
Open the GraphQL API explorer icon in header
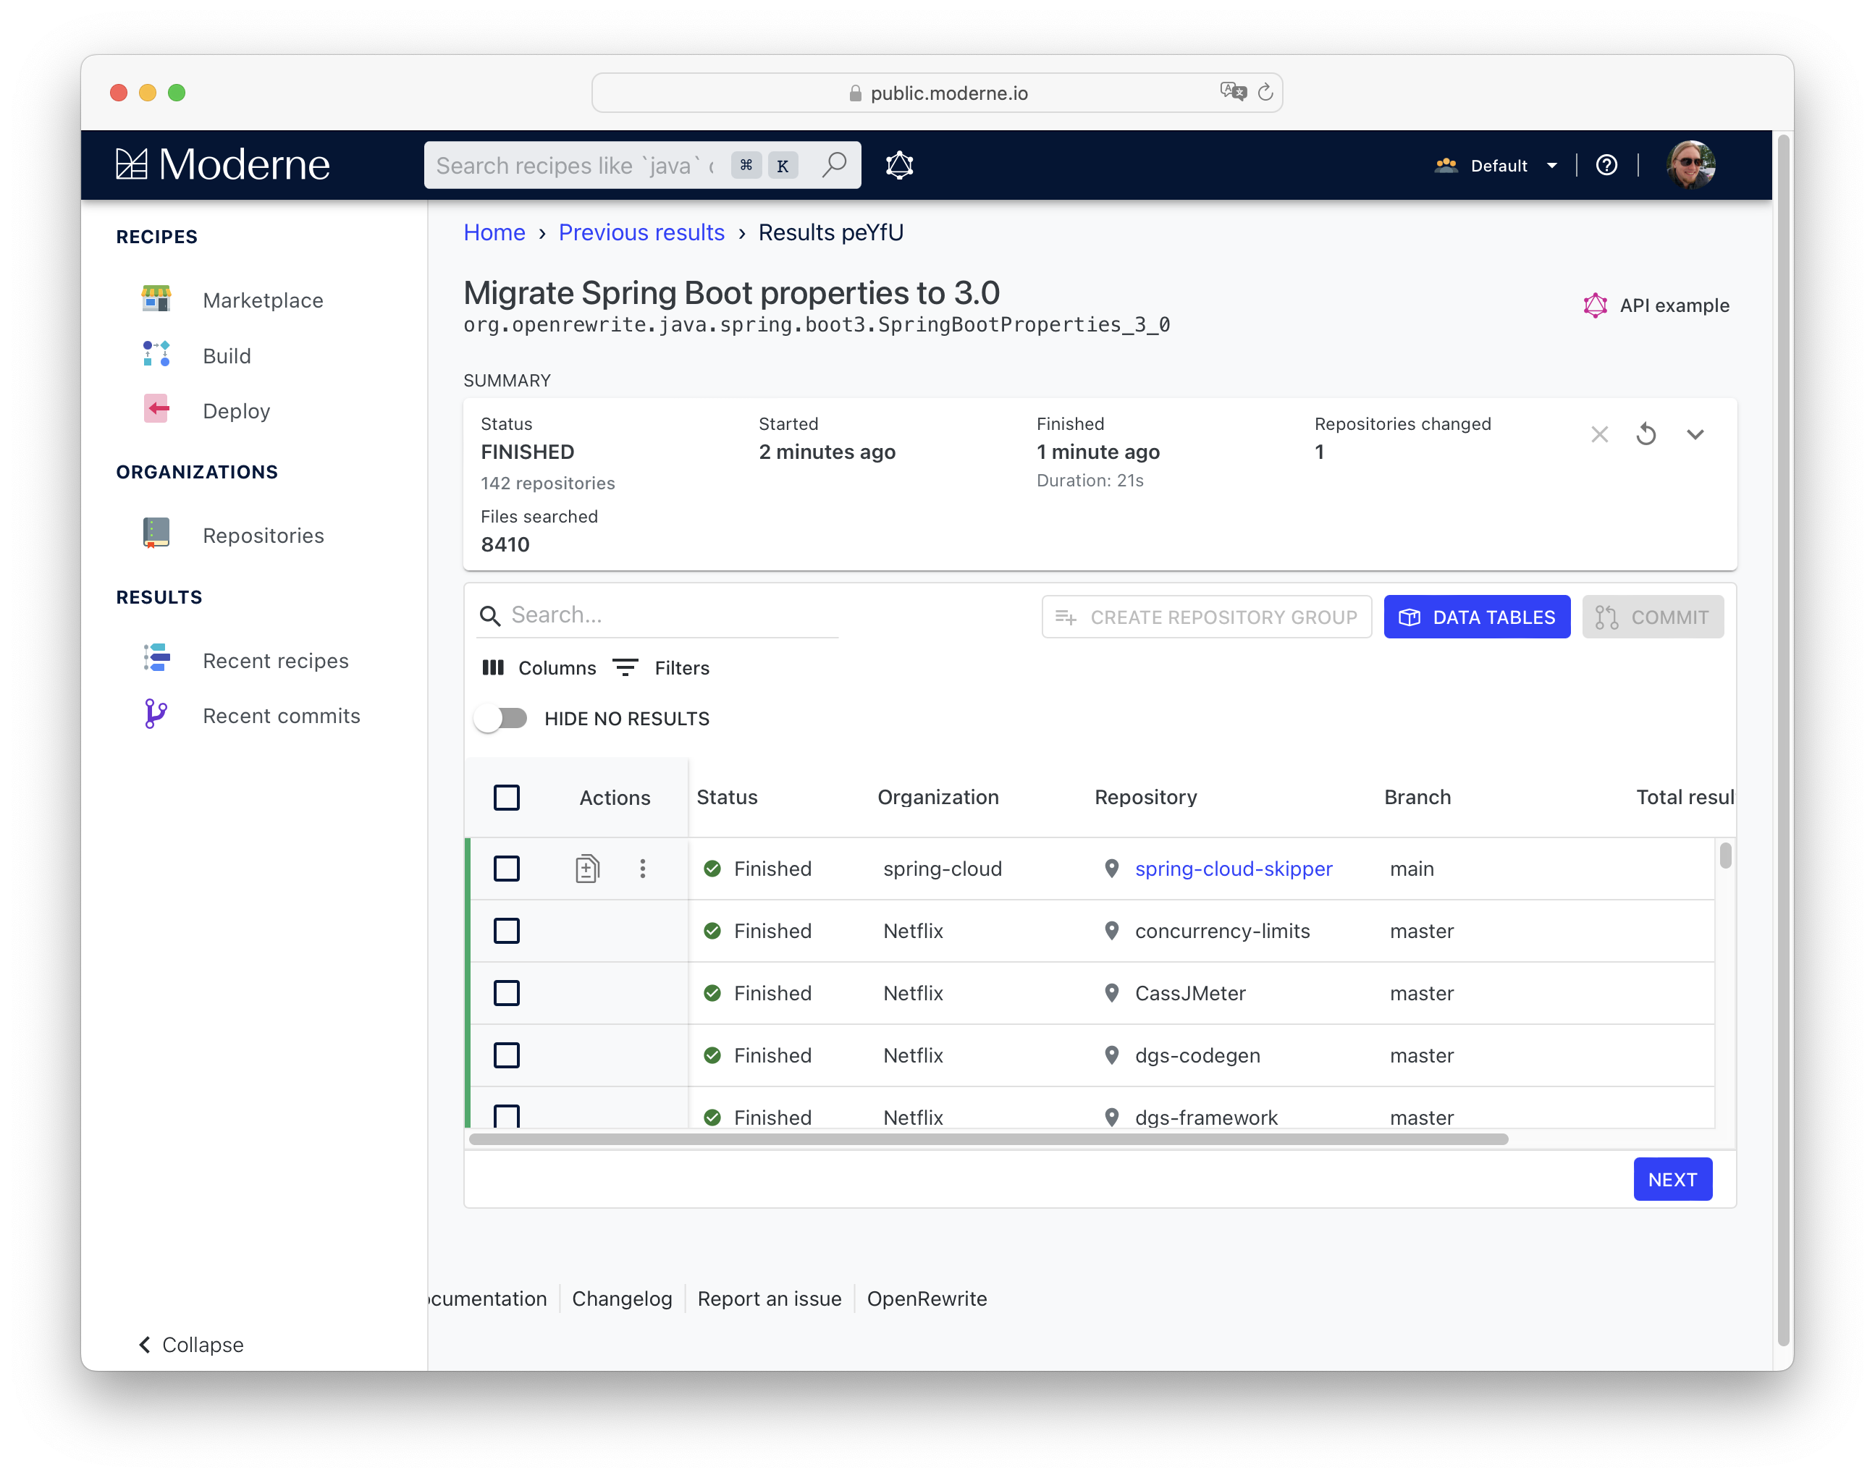coord(899,164)
